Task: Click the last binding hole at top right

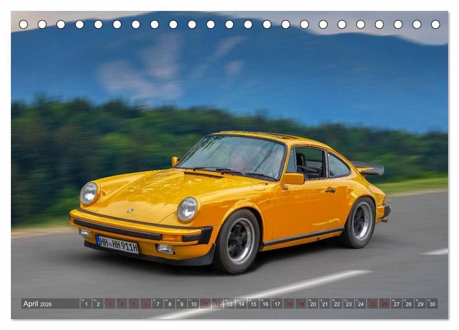Action: point(435,24)
